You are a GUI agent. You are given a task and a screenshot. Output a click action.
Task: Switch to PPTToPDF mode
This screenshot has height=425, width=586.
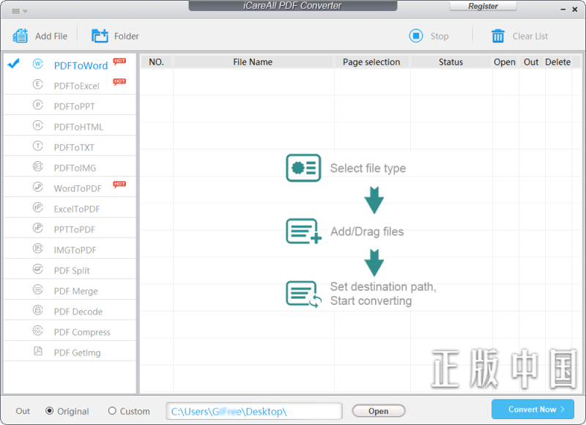pos(70,228)
